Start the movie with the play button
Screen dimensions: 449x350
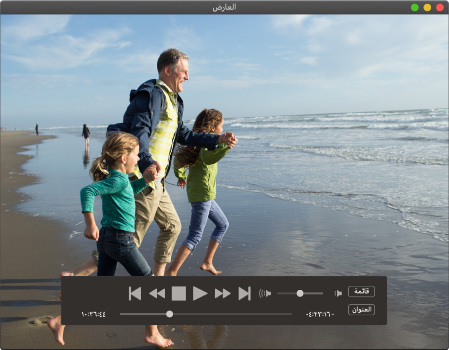[x=200, y=293]
